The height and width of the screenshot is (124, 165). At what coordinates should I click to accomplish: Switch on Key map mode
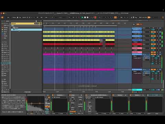[136, 18]
